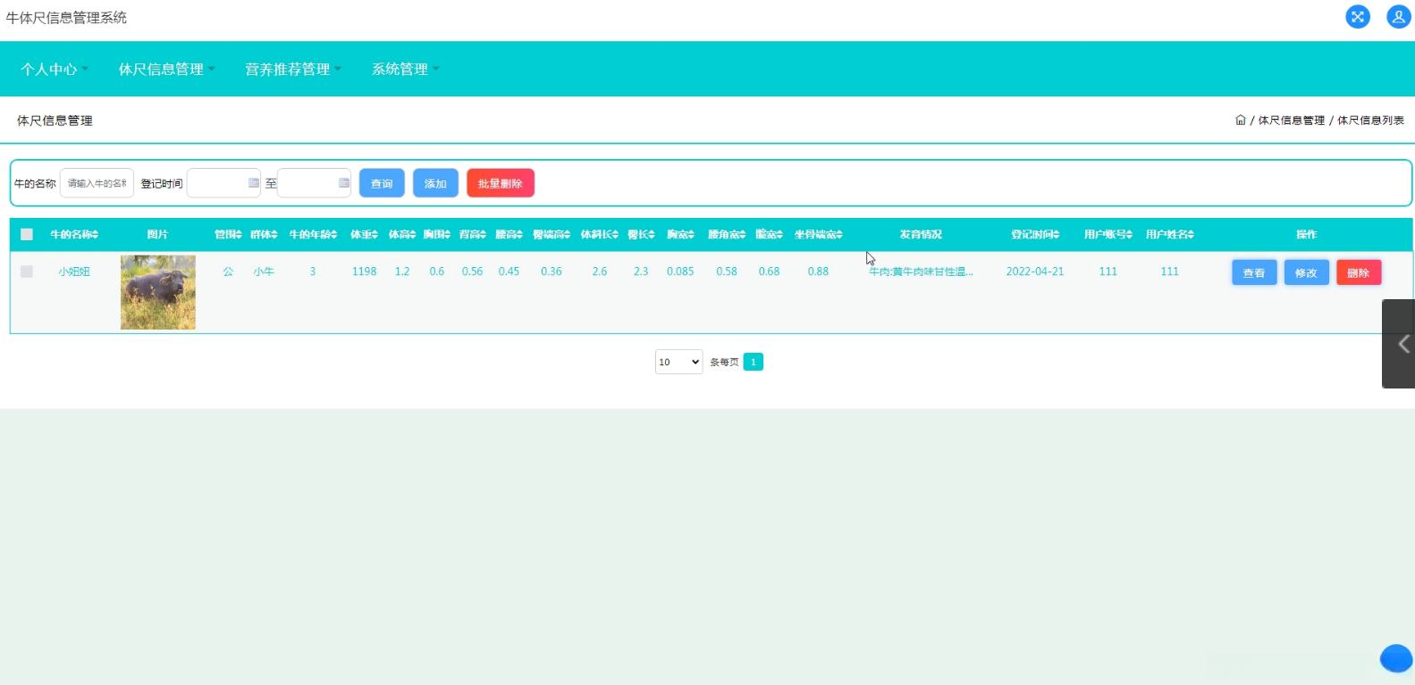Go to home via breadcrumb house icon
This screenshot has height=685, width=1415.
pyautogui.click(x=1241, y=121)
